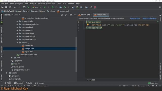
Task: Click the yellow lightbulb on line 2
Action: point(88,25)
